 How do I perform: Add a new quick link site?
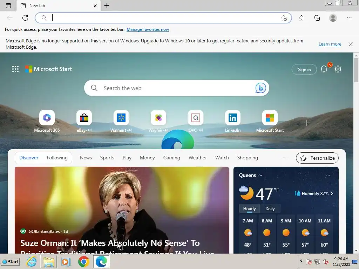pyautogui.click(x=306, y=123)
